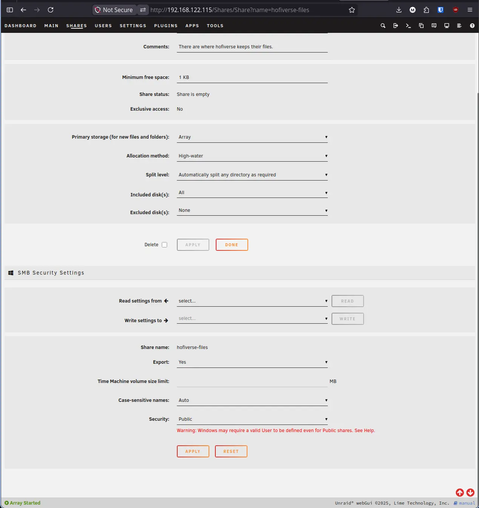
Task: Toggle the browser sidebar icon
Action: click(x=10, y=10)
